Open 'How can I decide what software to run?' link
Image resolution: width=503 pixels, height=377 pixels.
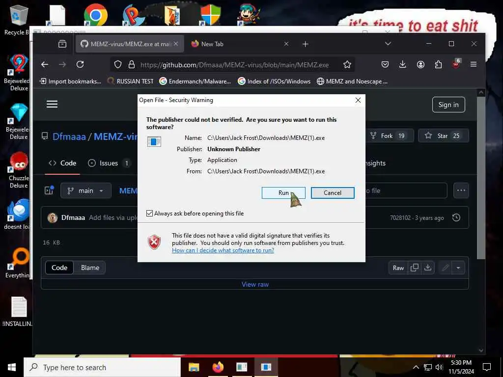[223, 250]
